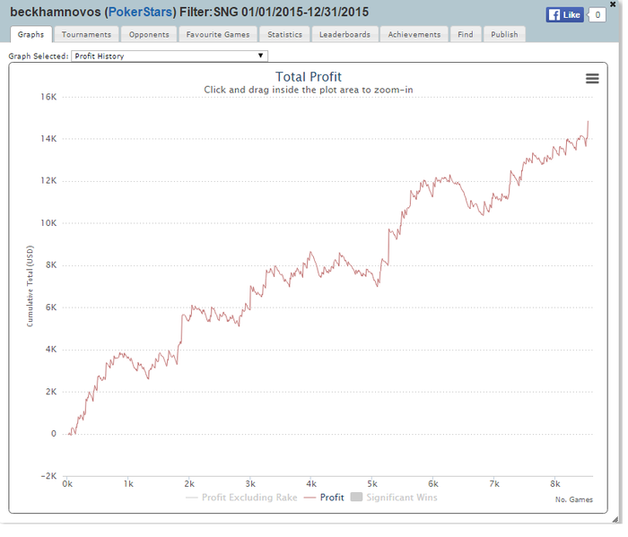The image size is (628, 537).
Task: Open the Statistics tab
Action: point(284,34)
